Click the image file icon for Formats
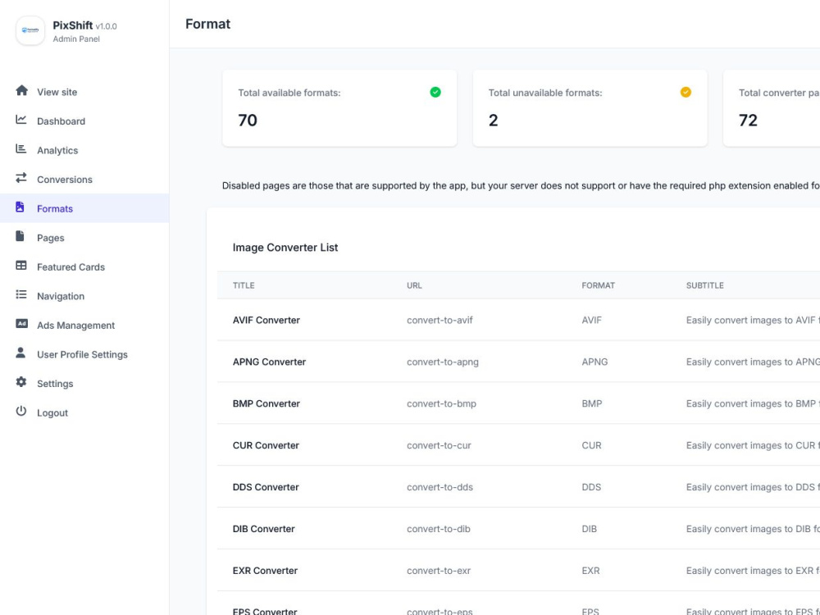This screenshot has height=615, width=820. pyautogui.click(x=20, y=207)
